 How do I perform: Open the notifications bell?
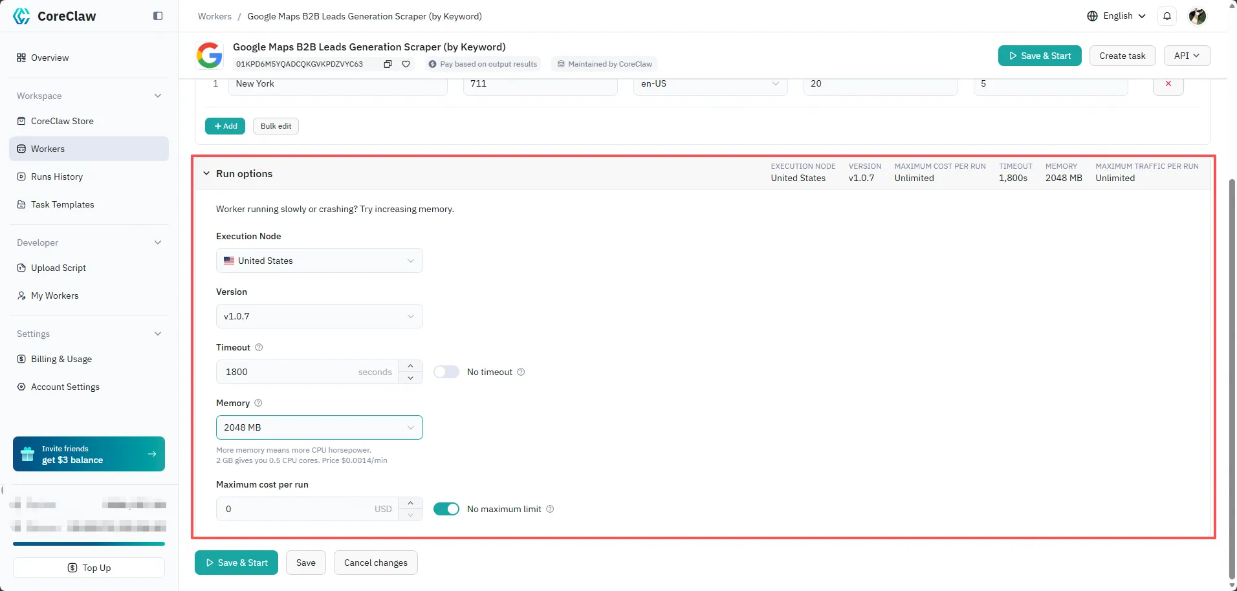(1167, 16)
